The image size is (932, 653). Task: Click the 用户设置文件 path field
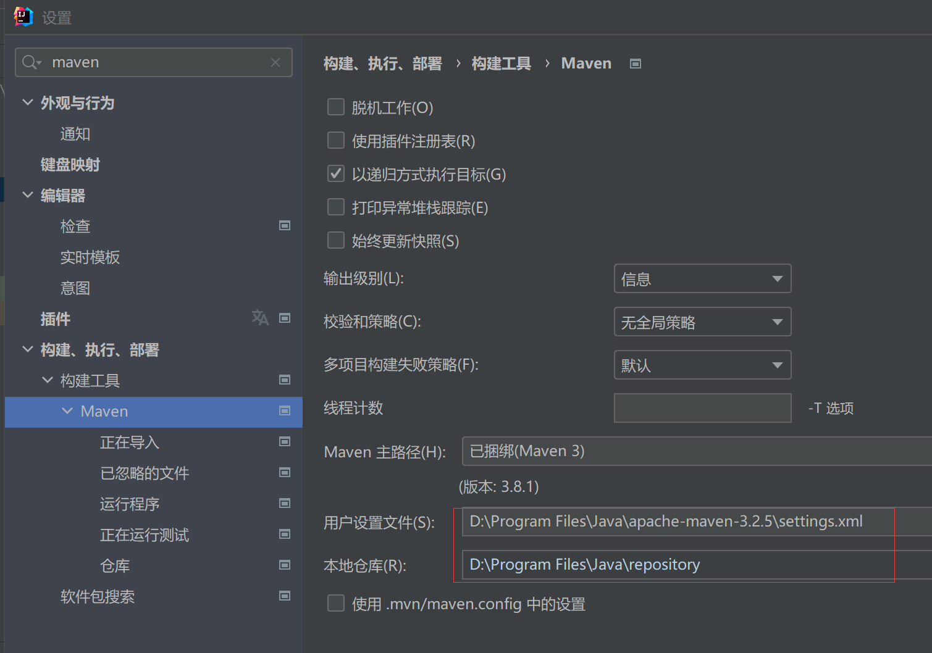697,522
